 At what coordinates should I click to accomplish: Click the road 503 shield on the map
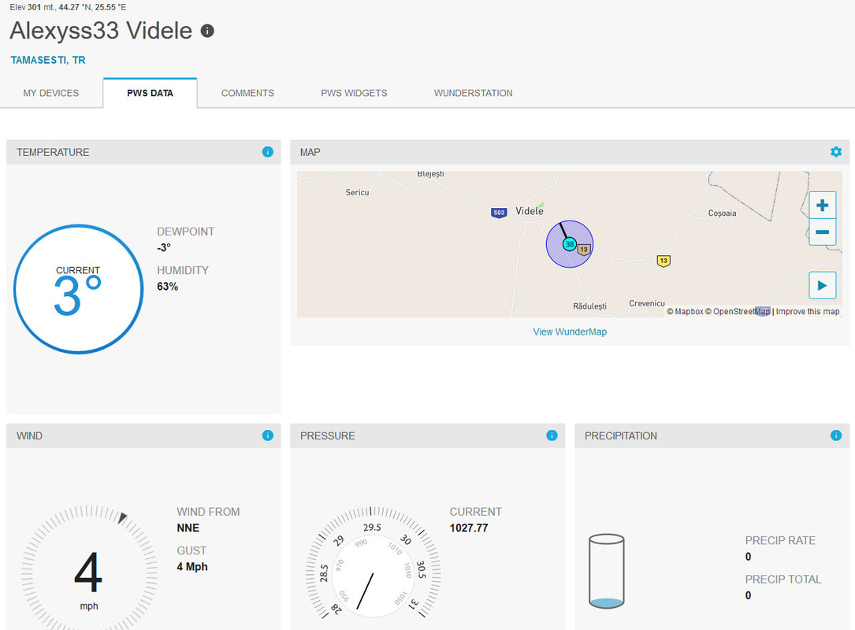pyautogui.click(x=498, y=213)
